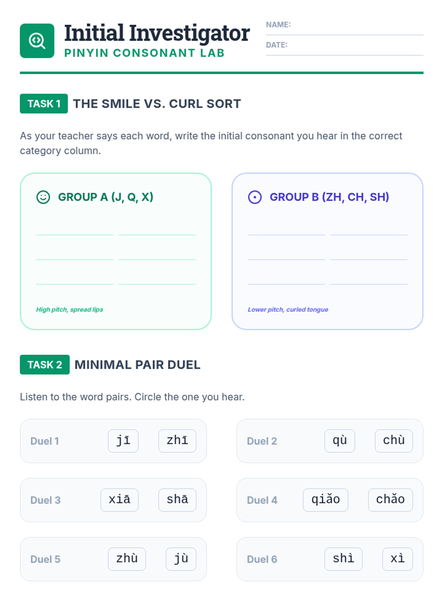Select zhù in Duel 5
The height and width of the screenshot is (591, 443).
127,559
